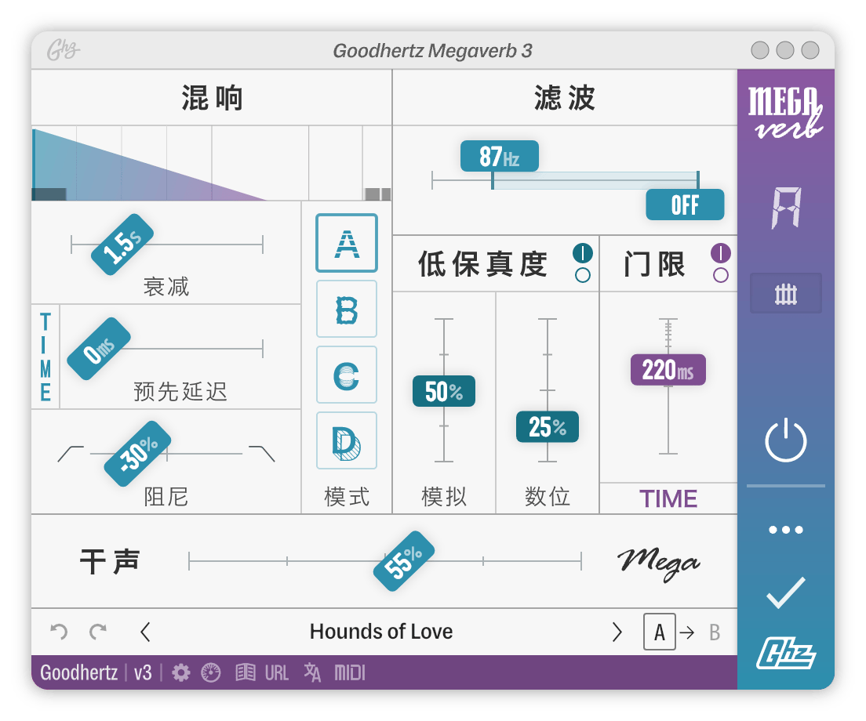Image resolution: width=866 pixels, height=721 pixels.
Task: Open the manual book icon
Action: tap(246, 673)
